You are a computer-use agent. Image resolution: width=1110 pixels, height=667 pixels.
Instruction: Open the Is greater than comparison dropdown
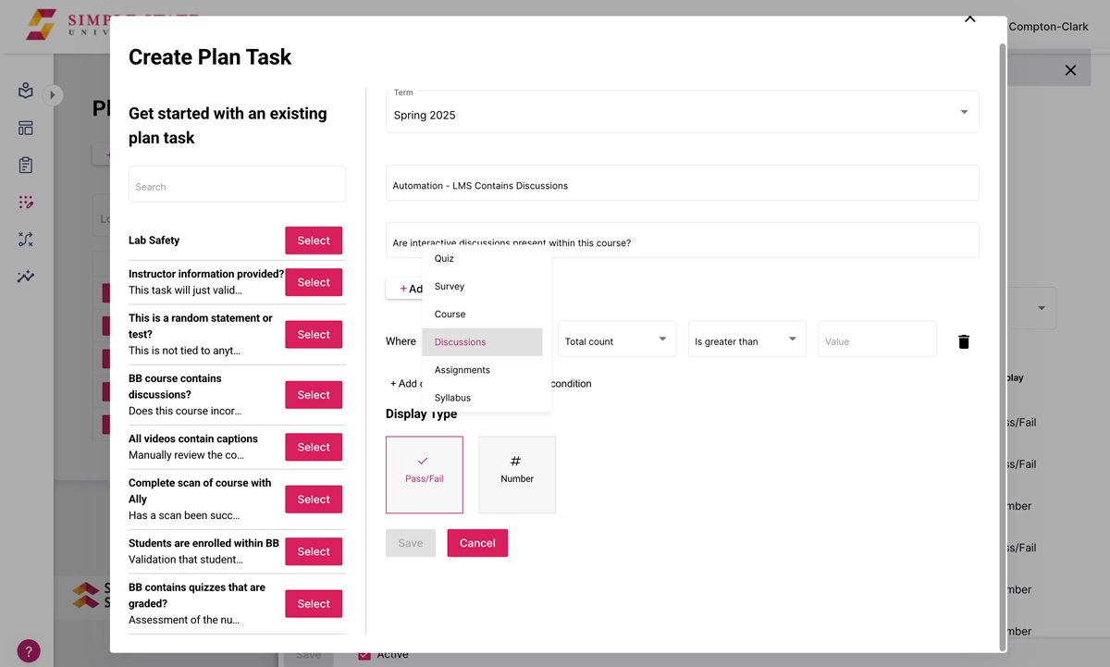point(746,339)
